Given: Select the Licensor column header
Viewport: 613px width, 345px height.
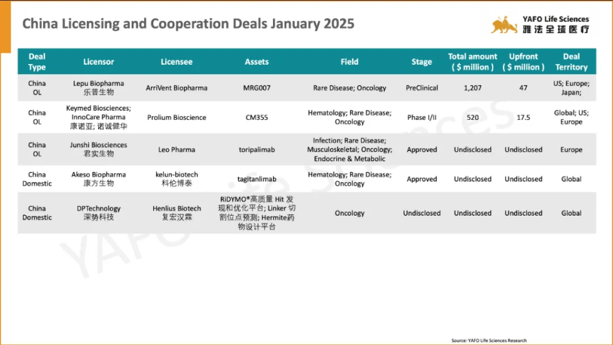Looking at the screenshot, I should [x=98, y=62].
